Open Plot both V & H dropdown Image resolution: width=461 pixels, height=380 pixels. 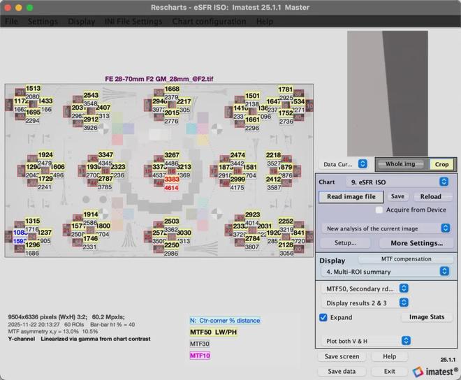(x=366, y=341)
